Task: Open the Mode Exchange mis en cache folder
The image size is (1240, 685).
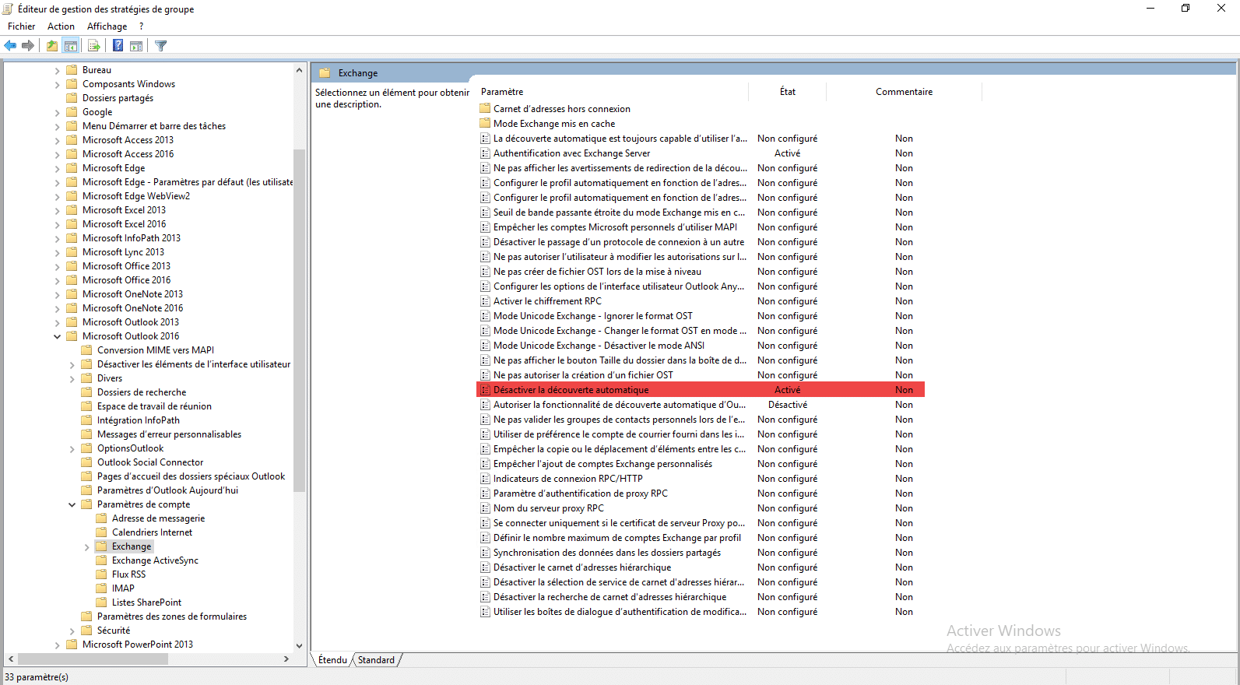Action: [553, 124]
